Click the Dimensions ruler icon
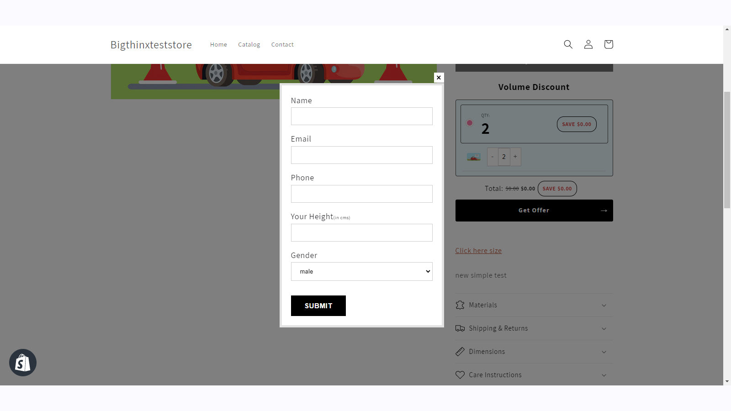Viewport: 731px width, 411px height. [x=460, y=352]
